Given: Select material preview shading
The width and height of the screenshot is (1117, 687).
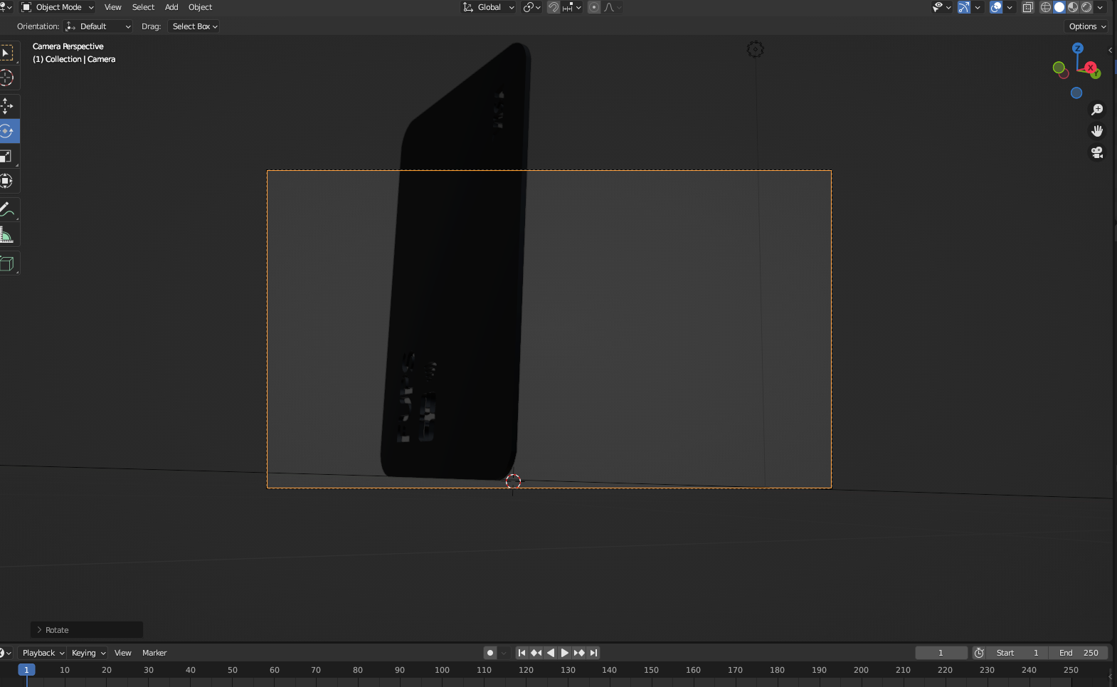Looking at the screenshot, I should pyautogui.click(x=1073, y=7).
